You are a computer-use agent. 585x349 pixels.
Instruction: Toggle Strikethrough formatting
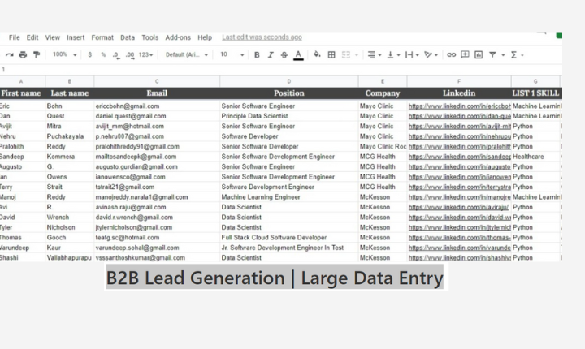pos(284,54)
